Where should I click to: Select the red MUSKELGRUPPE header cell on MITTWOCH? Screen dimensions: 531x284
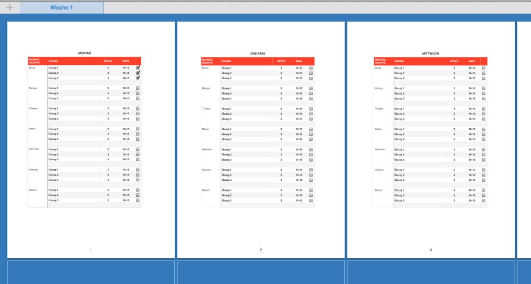[381, 60]
